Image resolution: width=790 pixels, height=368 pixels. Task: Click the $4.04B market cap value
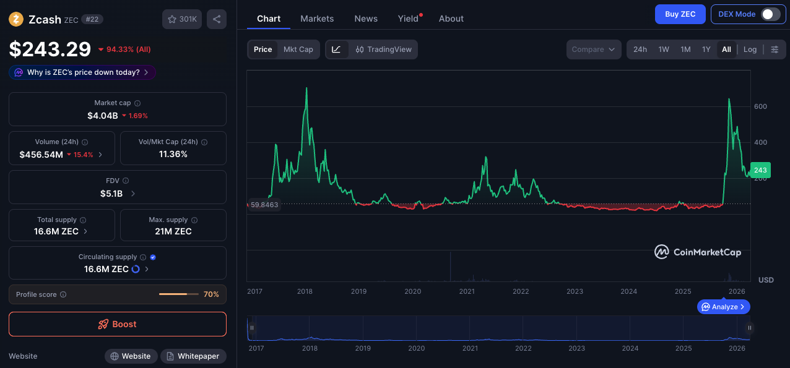point(103,116)
